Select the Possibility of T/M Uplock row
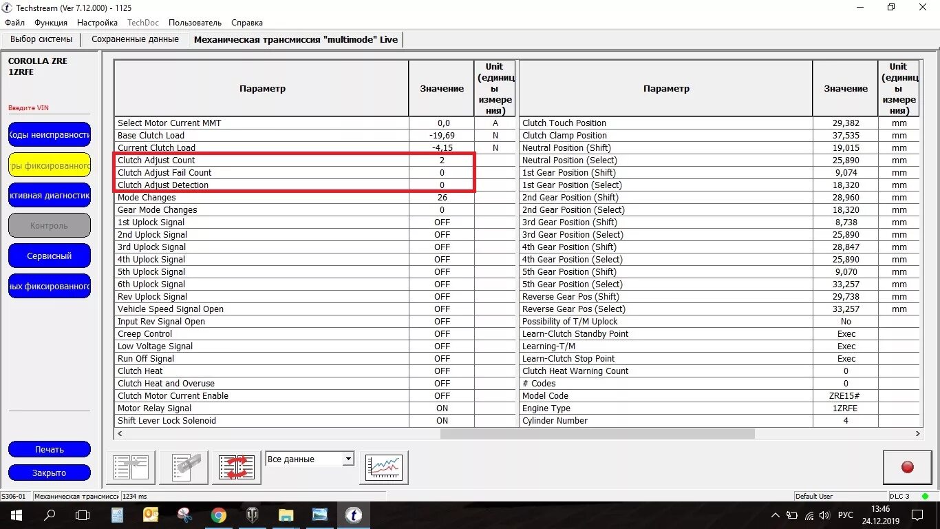This screenshot has width=940, height=529. point(719,321)
